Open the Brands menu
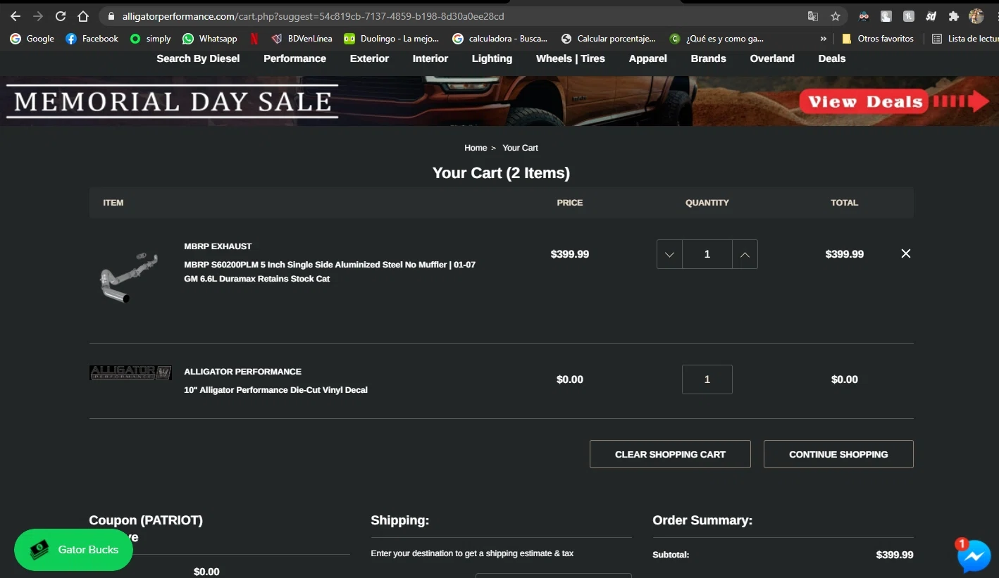The width and height of the screenshot is (999, 578). tap(708, 58)
